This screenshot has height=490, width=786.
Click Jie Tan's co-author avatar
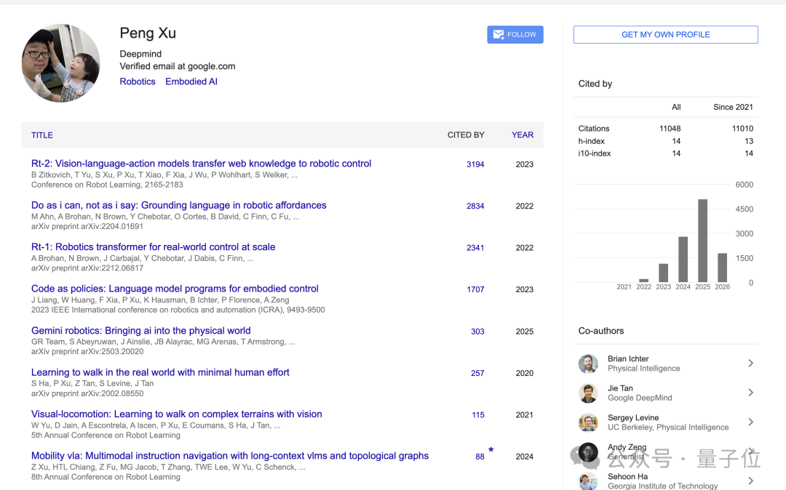[x=588, y=393]
